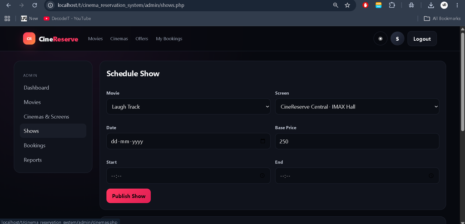This screenshot has width=465, height=224.
Task: Open the browser three-dot menu
Action: point(457,5)
